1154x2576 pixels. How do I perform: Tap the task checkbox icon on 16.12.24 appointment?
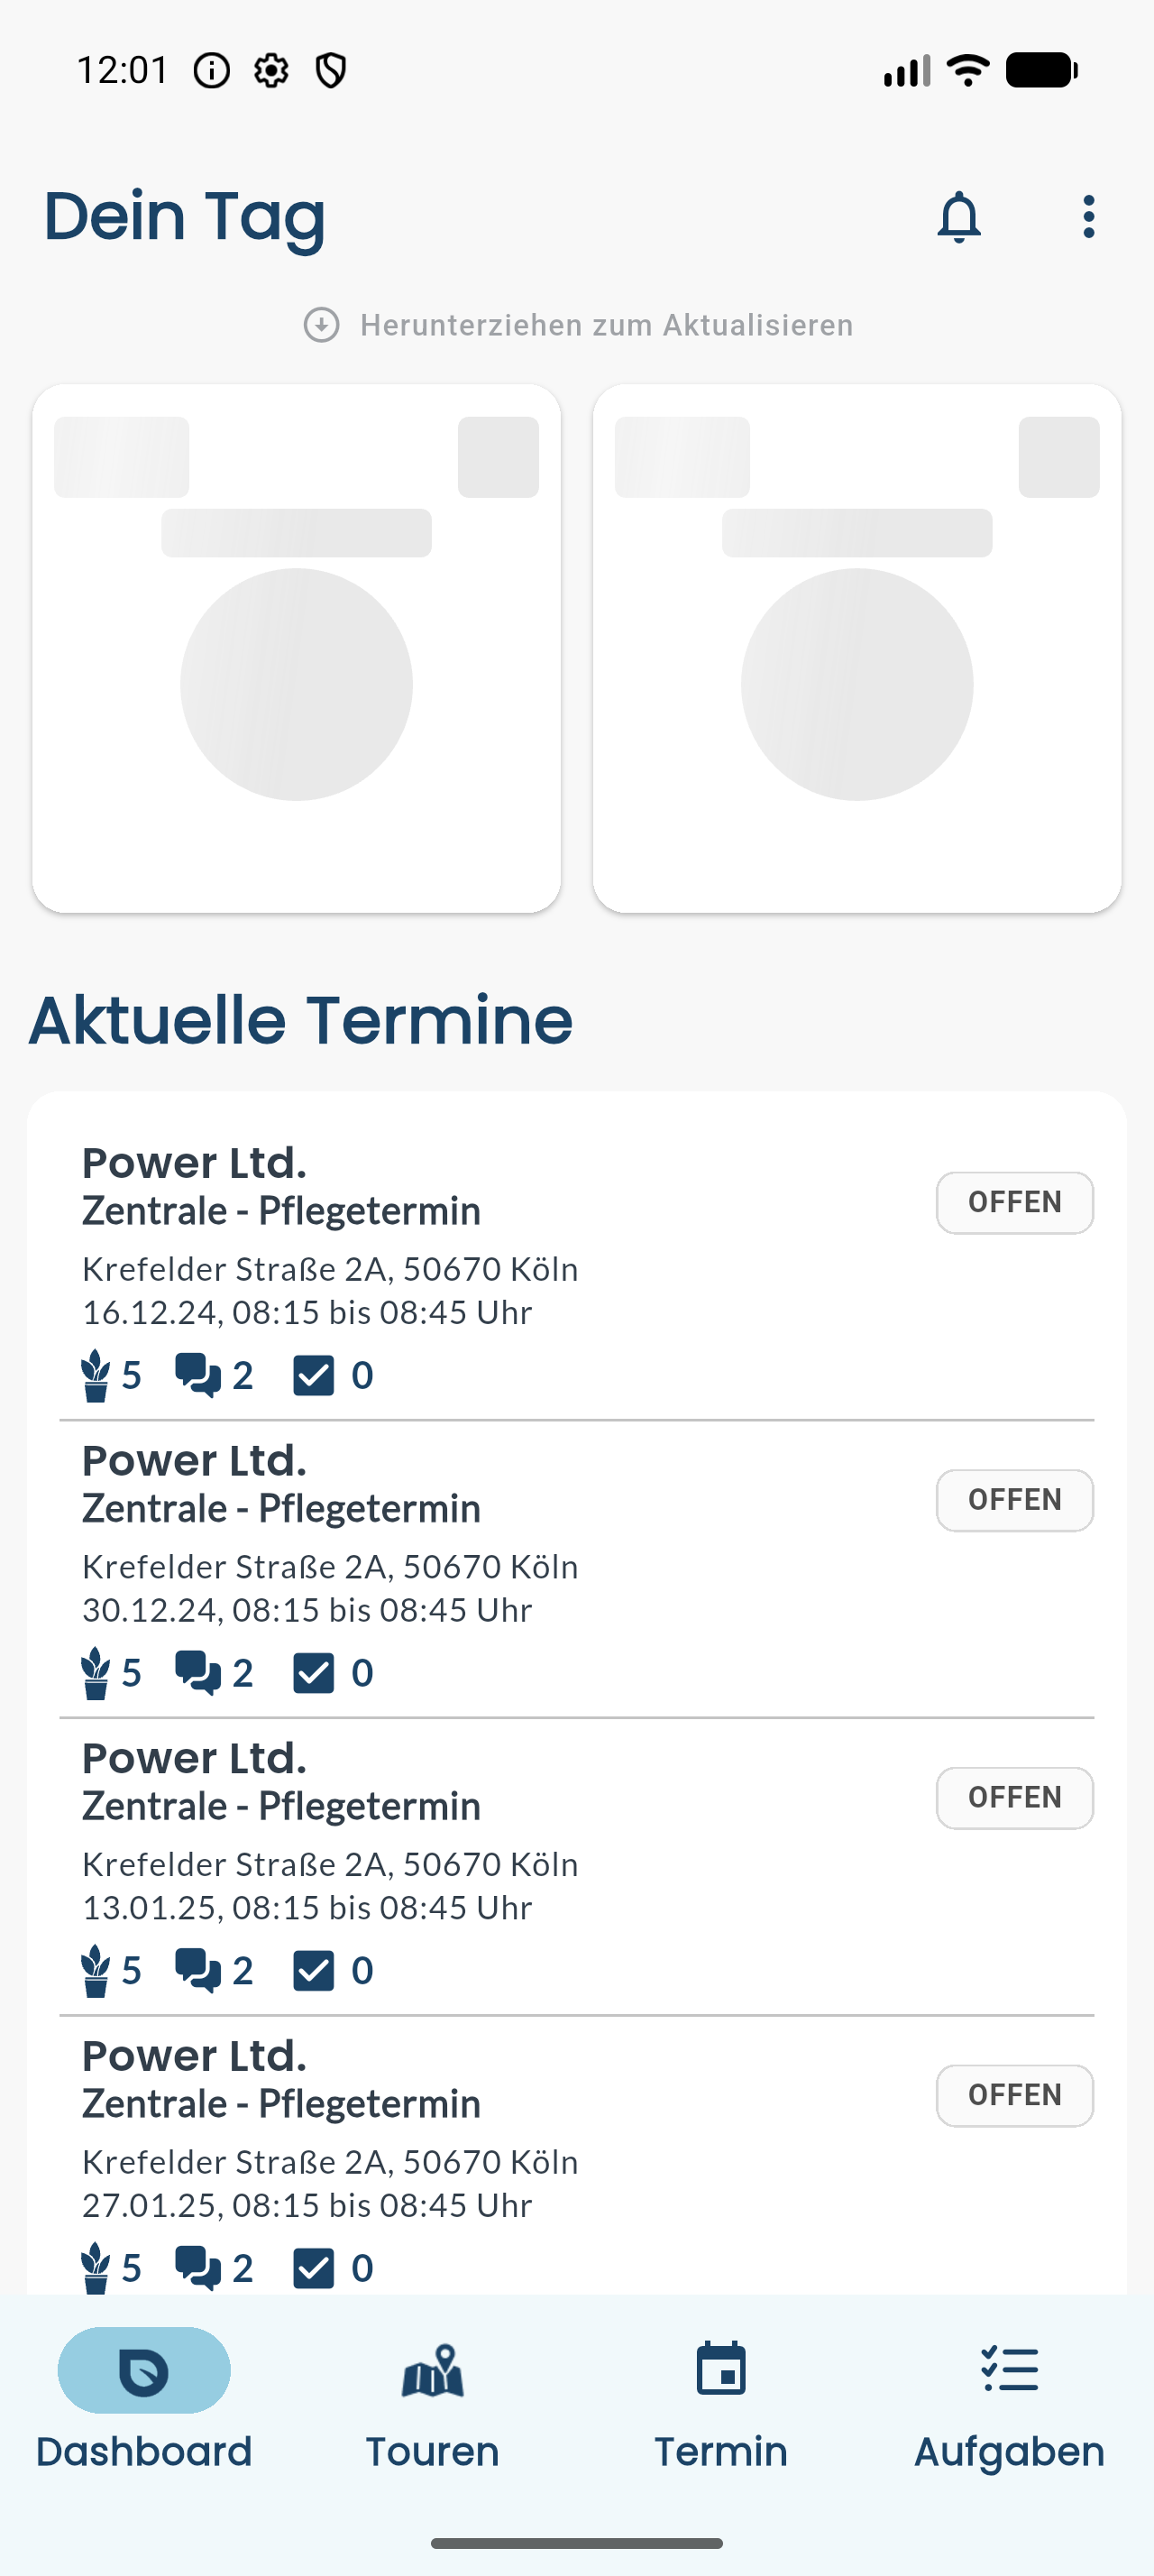(313, 1375)
